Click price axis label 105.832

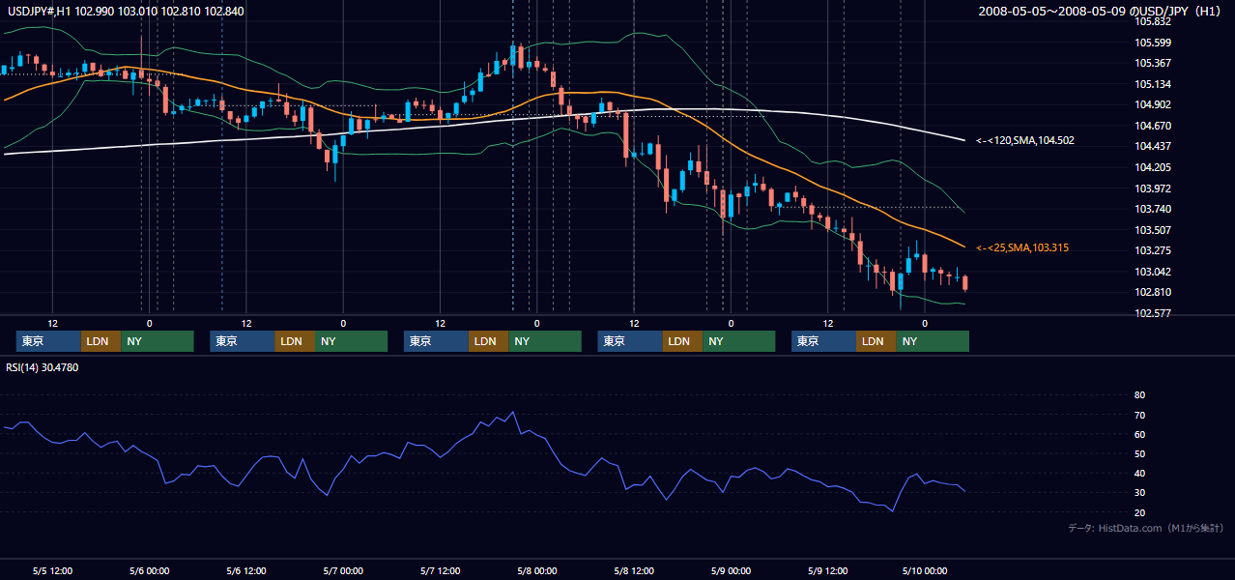[1153, 21]
